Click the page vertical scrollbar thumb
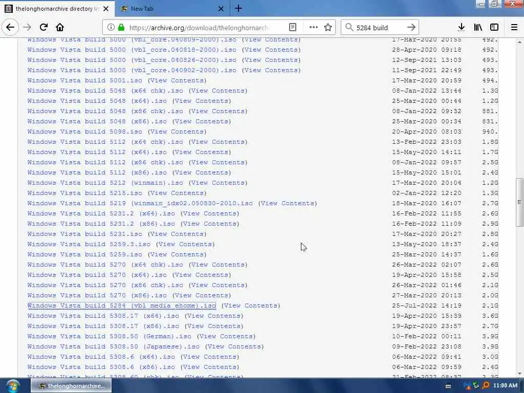The height and width of the screenshot is (393, 524). pos(519,203)
